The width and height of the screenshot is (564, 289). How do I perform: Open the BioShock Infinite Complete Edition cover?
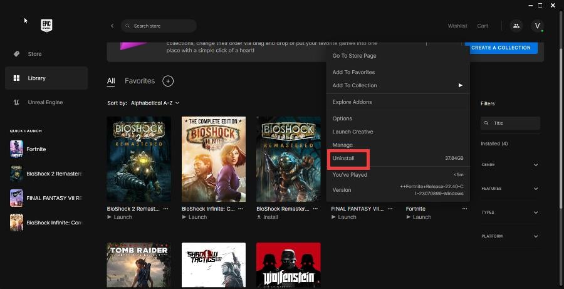(x=214, y=159)
